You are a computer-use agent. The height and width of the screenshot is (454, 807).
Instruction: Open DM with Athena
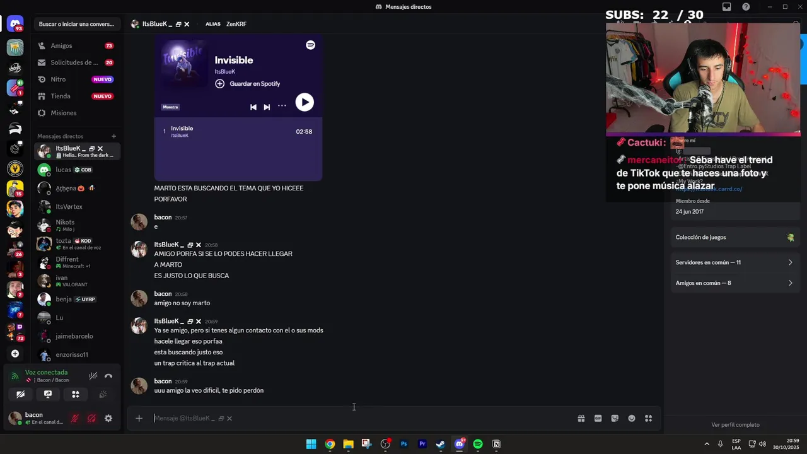(77, 188)
